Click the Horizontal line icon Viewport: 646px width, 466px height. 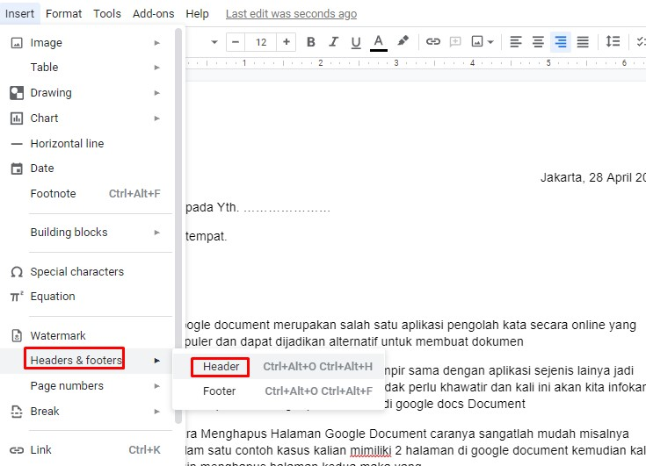coord(17,144)
